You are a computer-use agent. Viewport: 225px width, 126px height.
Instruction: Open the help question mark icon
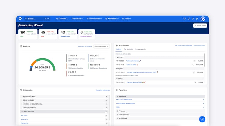(x=193, y=19)
